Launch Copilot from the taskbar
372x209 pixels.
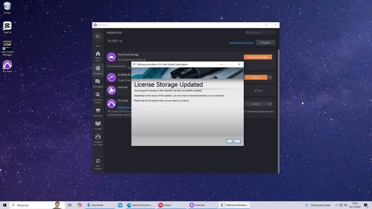pyautogui.click(x=80, y=205)
